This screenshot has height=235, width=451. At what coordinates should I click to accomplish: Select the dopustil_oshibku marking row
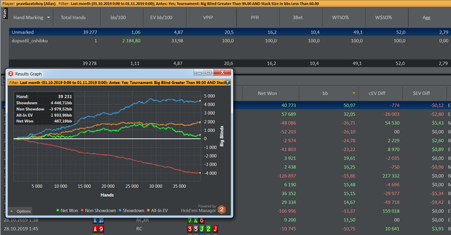tap(230, 41)
